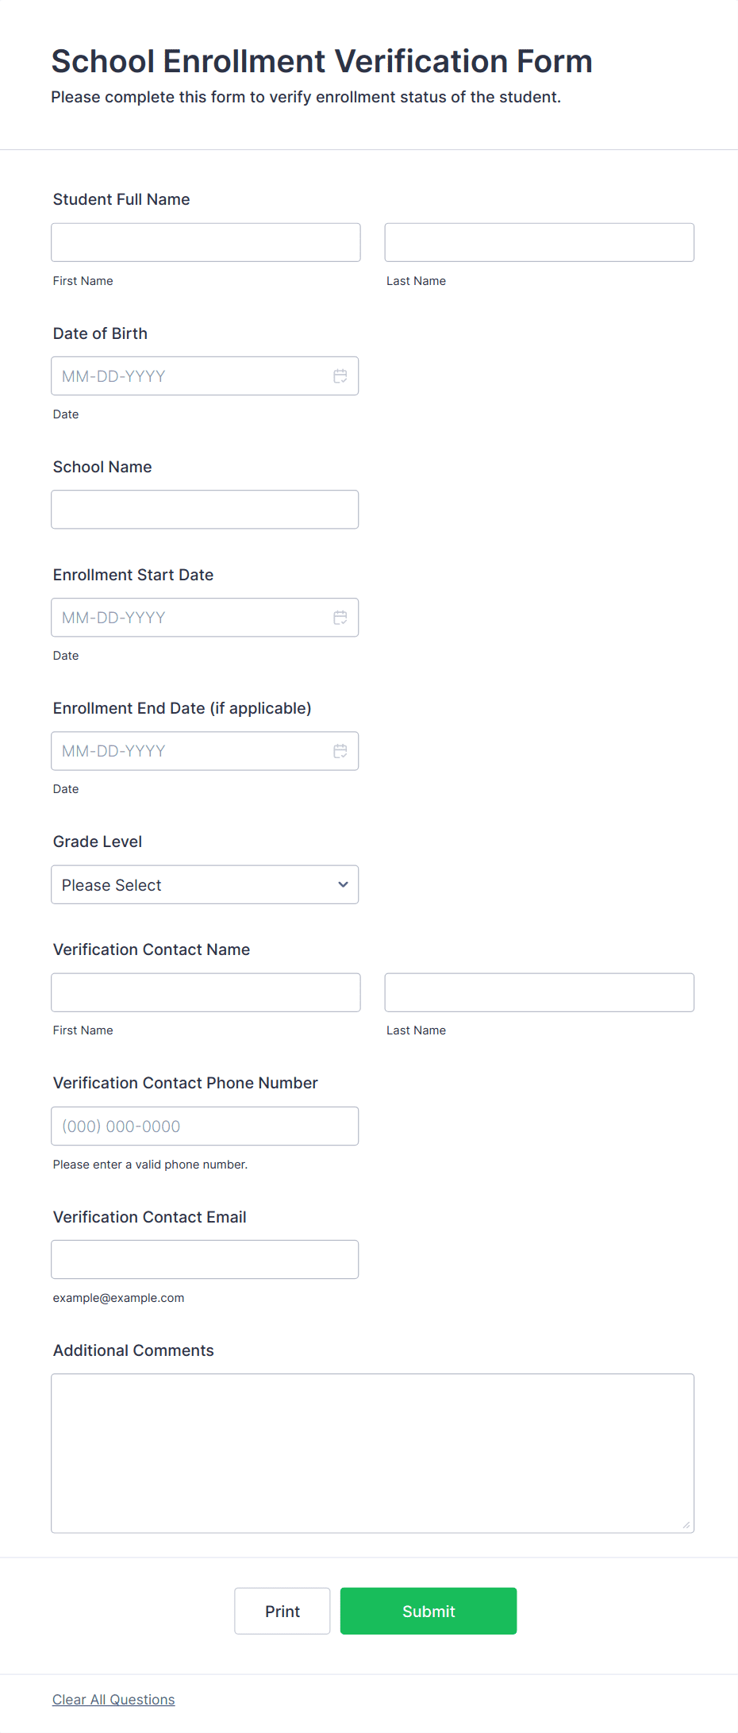Open the Enrollment End Date calendar icon
This screenshot has height=1733, width=738.
click(340, 750)
